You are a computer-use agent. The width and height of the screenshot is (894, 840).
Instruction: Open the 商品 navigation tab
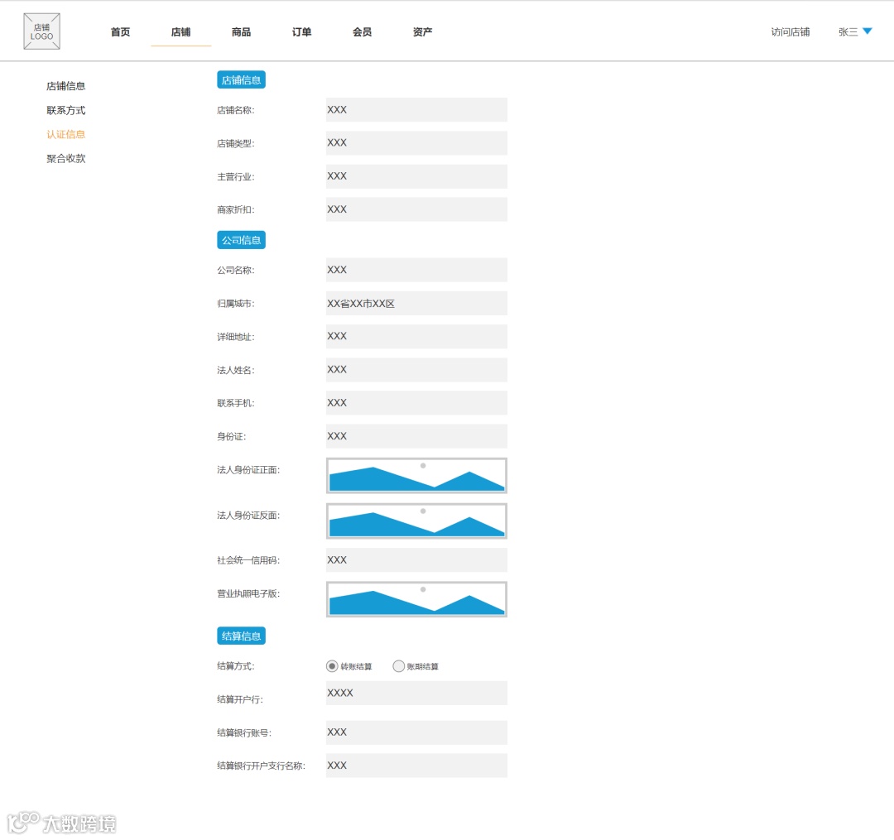tap(241, 32)
